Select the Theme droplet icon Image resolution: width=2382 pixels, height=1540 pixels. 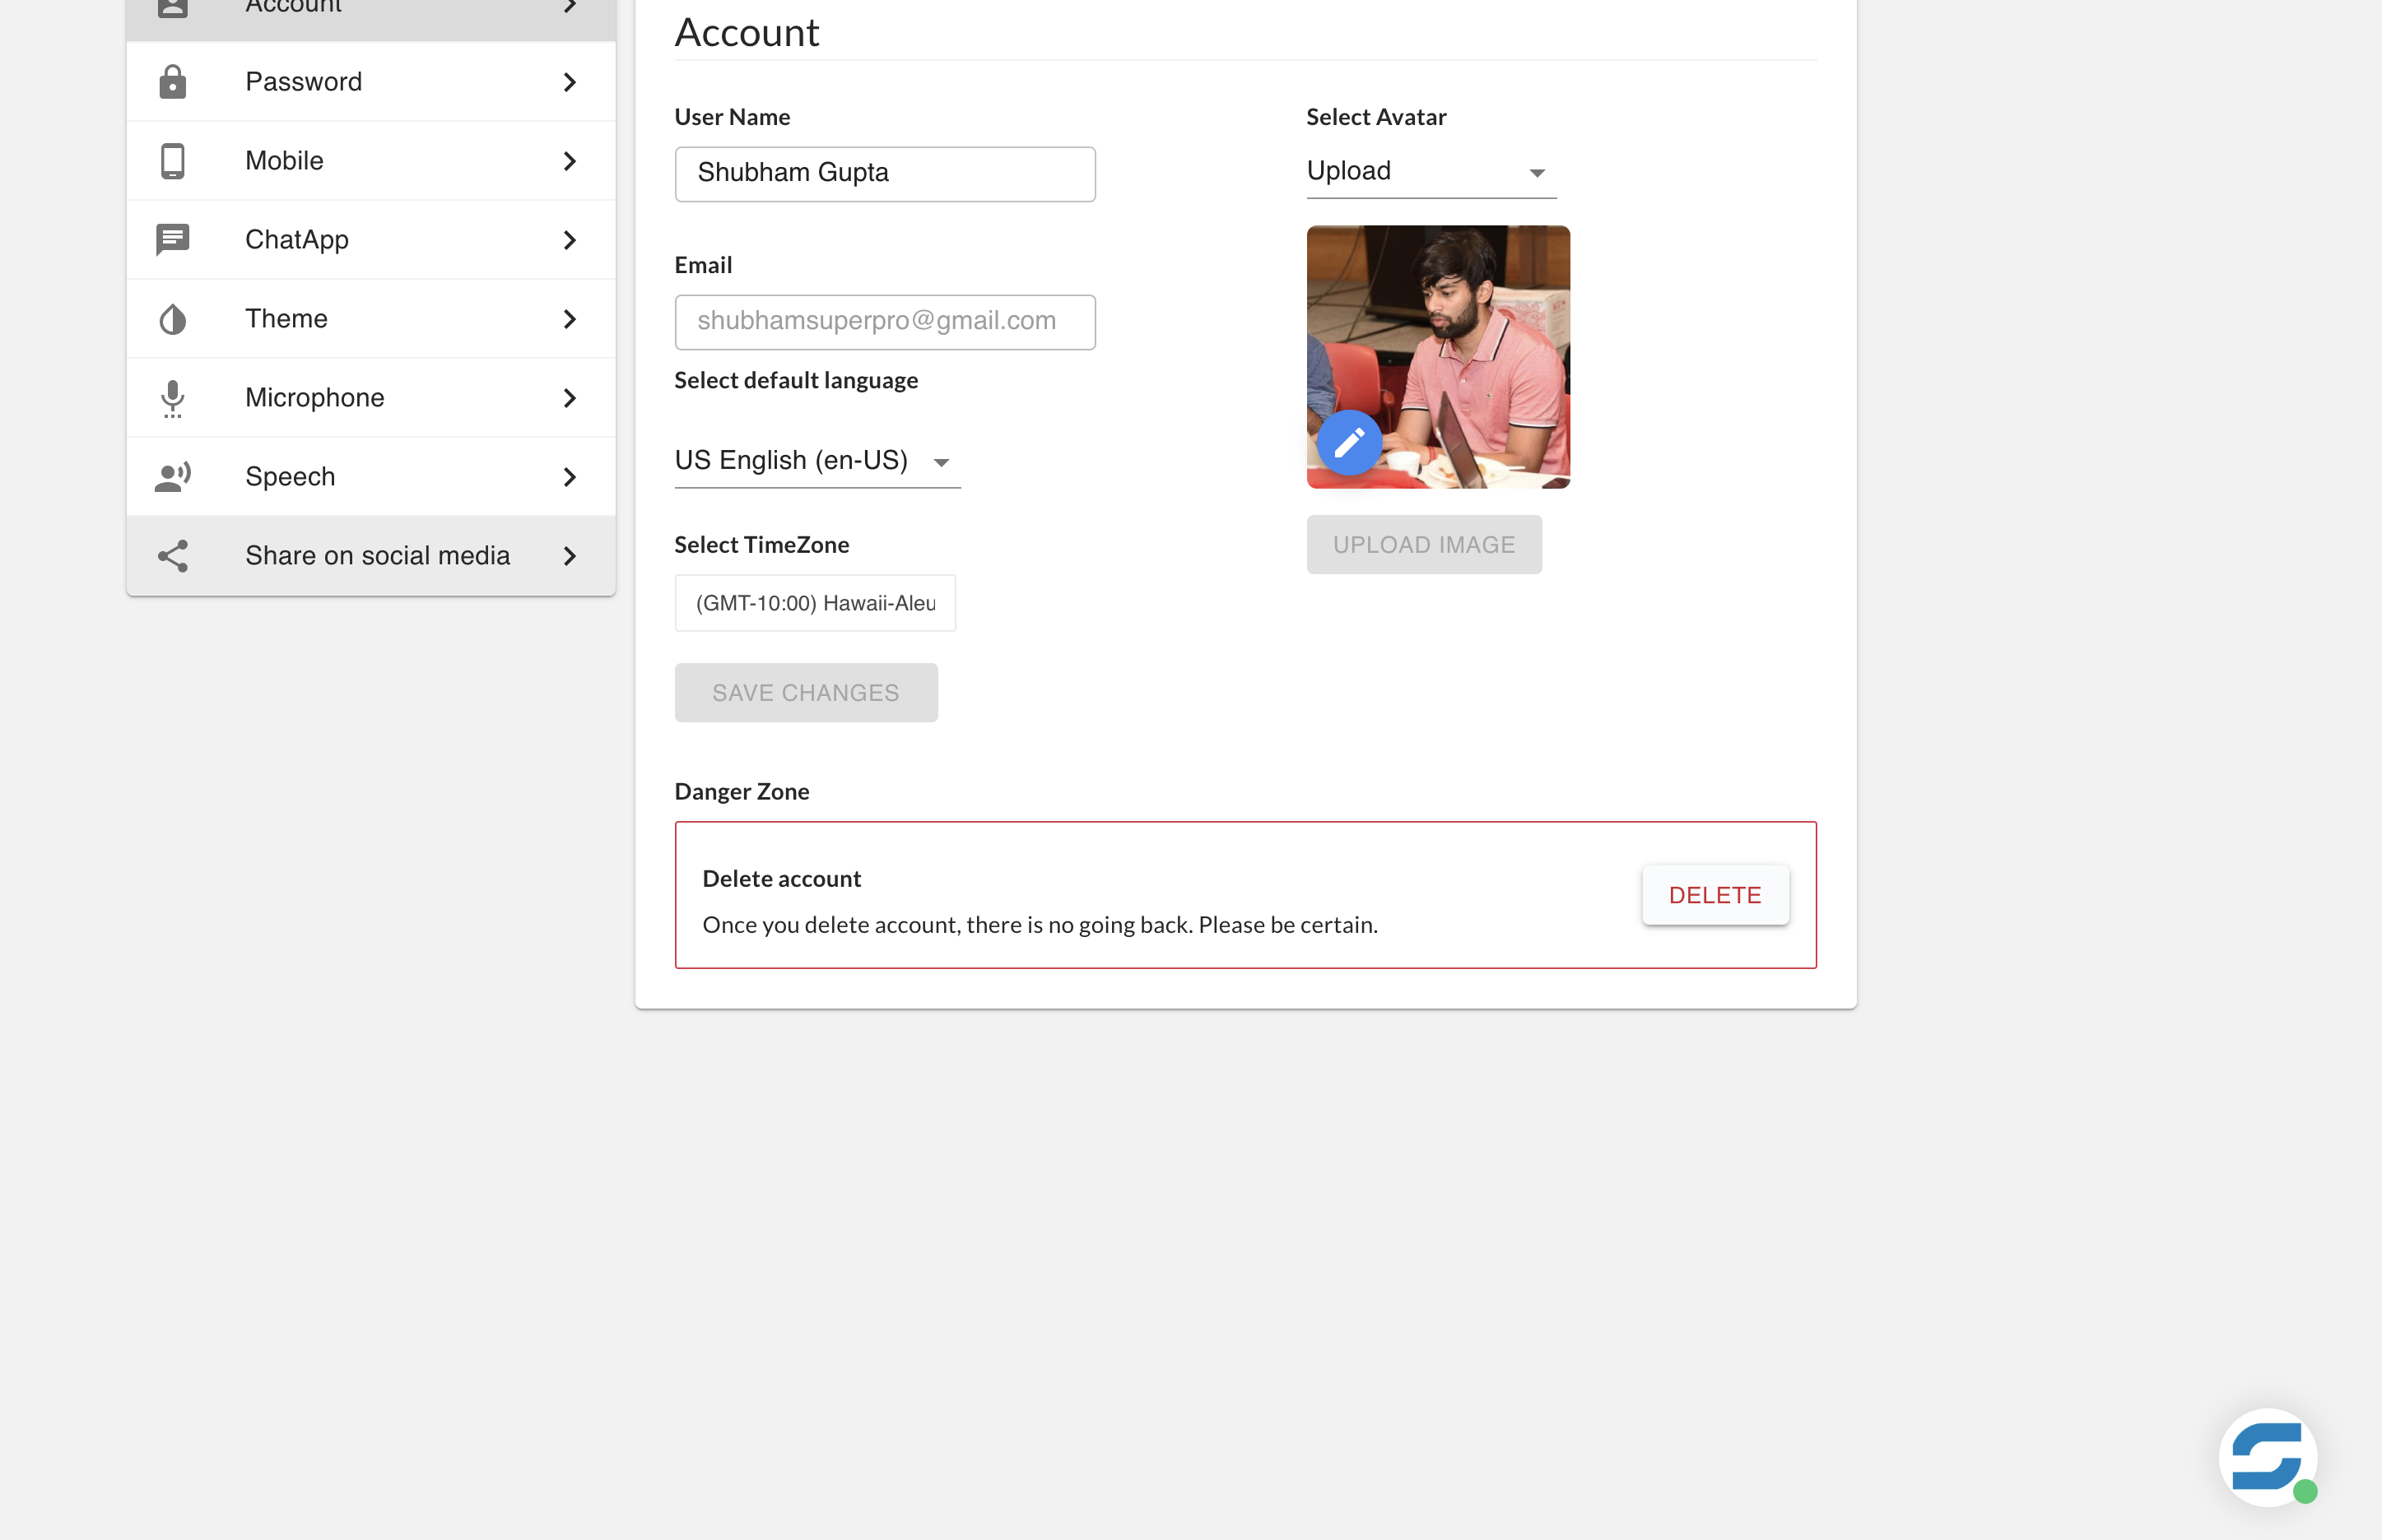[x=173, y=318]
